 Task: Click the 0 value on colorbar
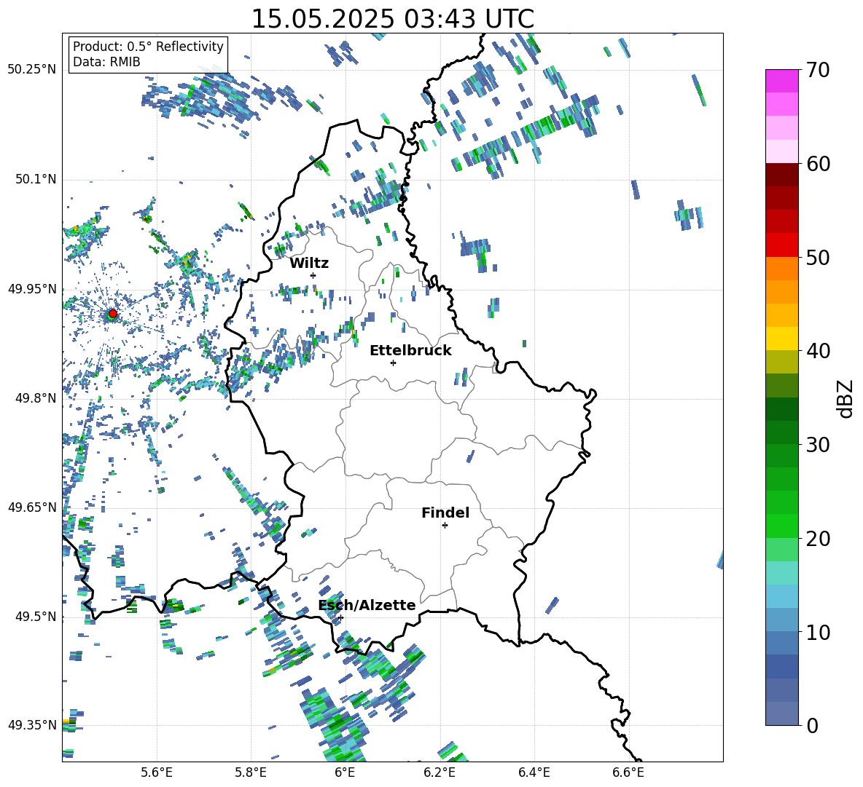point(812,725)
